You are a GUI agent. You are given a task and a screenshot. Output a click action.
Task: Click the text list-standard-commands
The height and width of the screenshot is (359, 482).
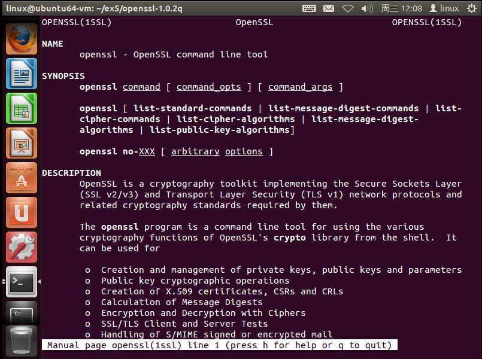point(192,108)
